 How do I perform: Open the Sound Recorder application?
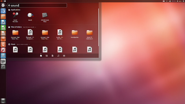tap(15, 17)
